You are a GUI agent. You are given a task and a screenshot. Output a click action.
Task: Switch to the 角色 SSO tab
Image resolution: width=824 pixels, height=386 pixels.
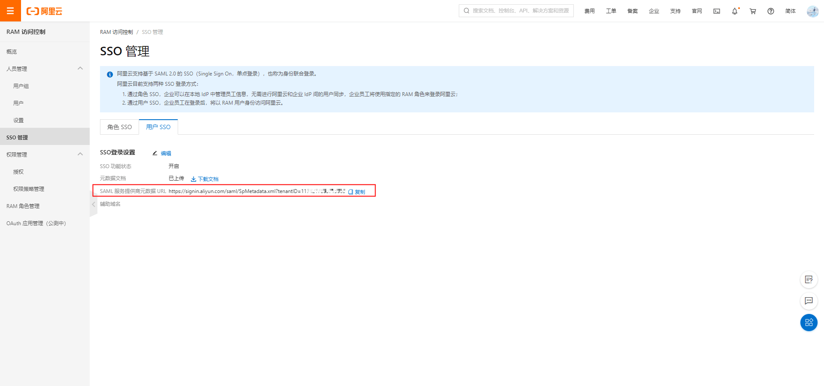click(119, 127)
